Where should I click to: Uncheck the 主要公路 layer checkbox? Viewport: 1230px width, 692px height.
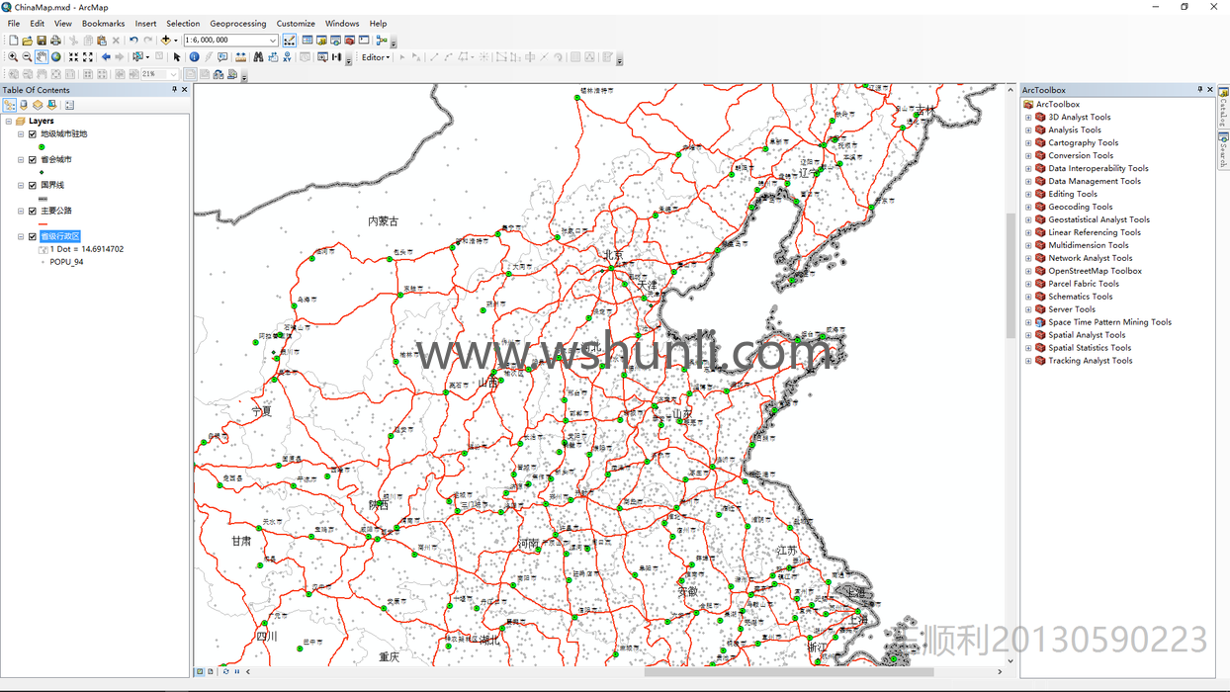point(33,211)
